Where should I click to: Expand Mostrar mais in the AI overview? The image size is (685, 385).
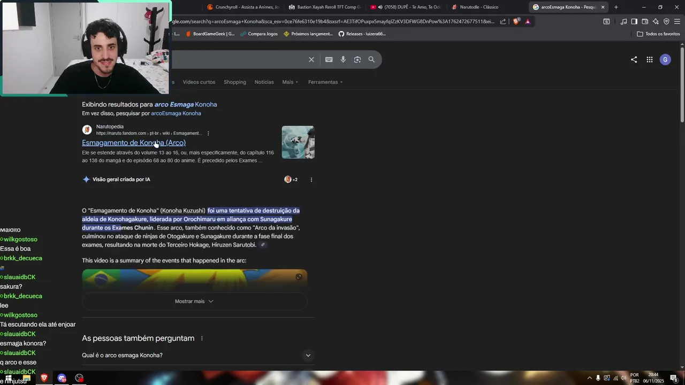[195, 301]
